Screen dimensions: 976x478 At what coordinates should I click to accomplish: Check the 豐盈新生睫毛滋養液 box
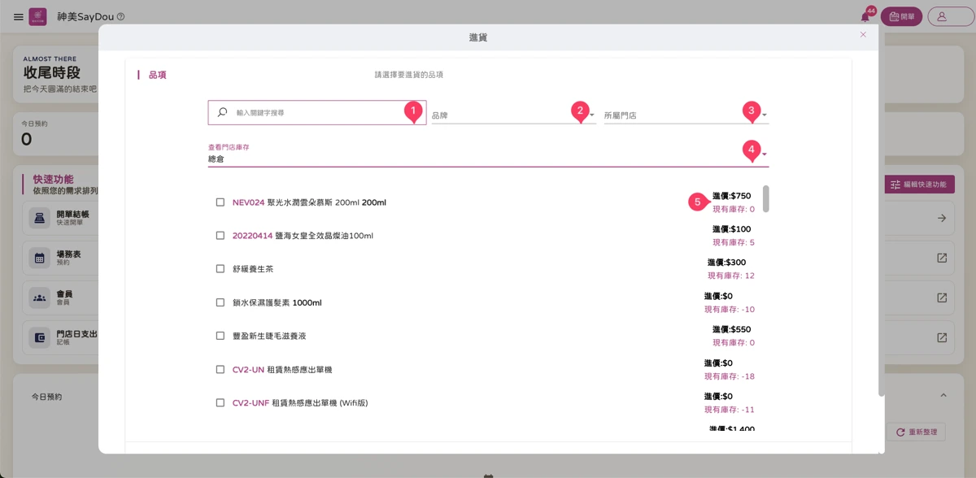click(x=220, y=336)
